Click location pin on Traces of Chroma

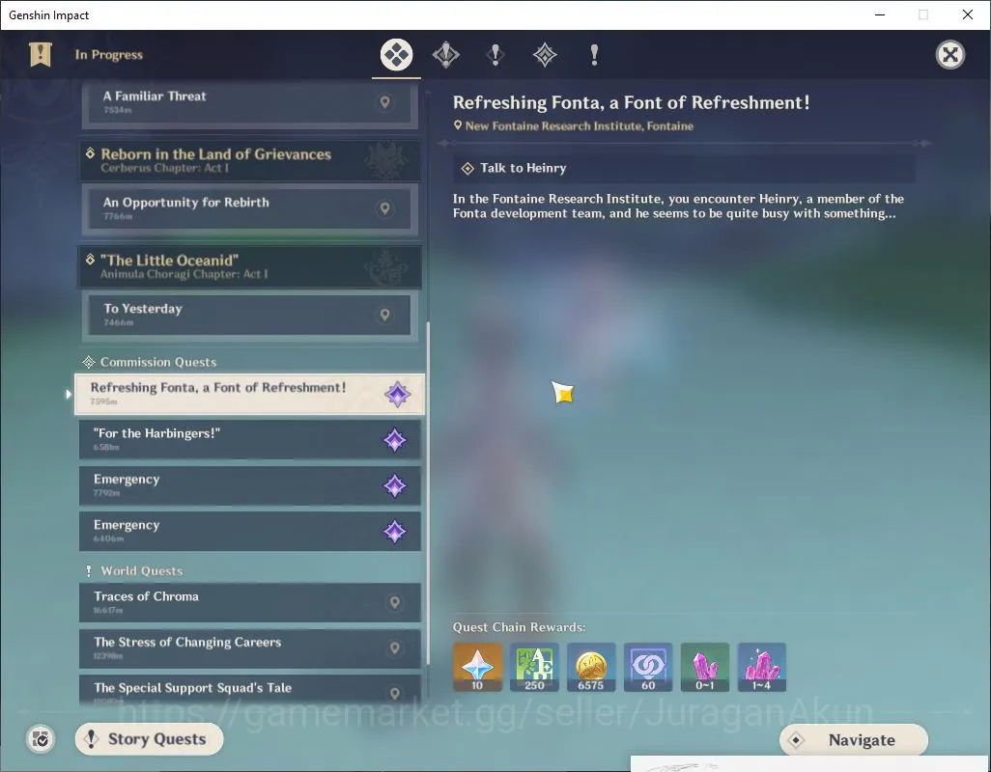(394, 602)
